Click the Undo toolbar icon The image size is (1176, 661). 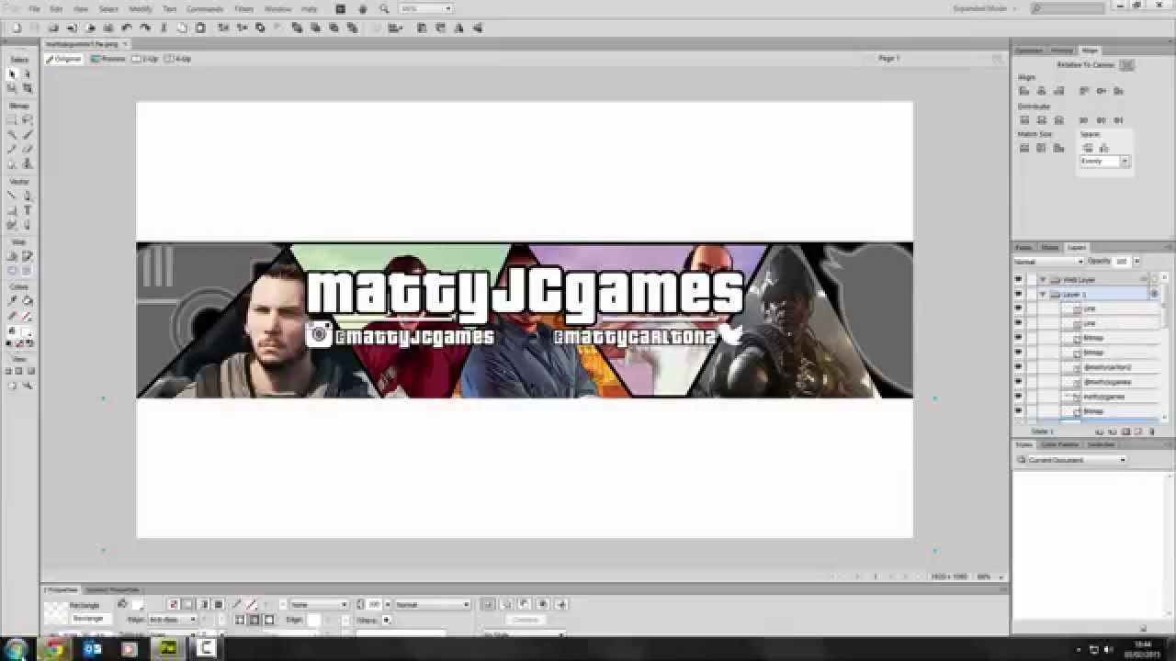pyautogui.click(x=127, y=28)
